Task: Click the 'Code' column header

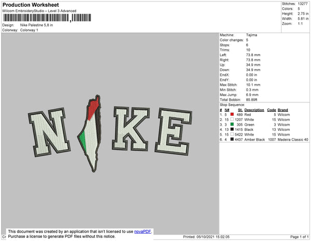Action: 272,110
